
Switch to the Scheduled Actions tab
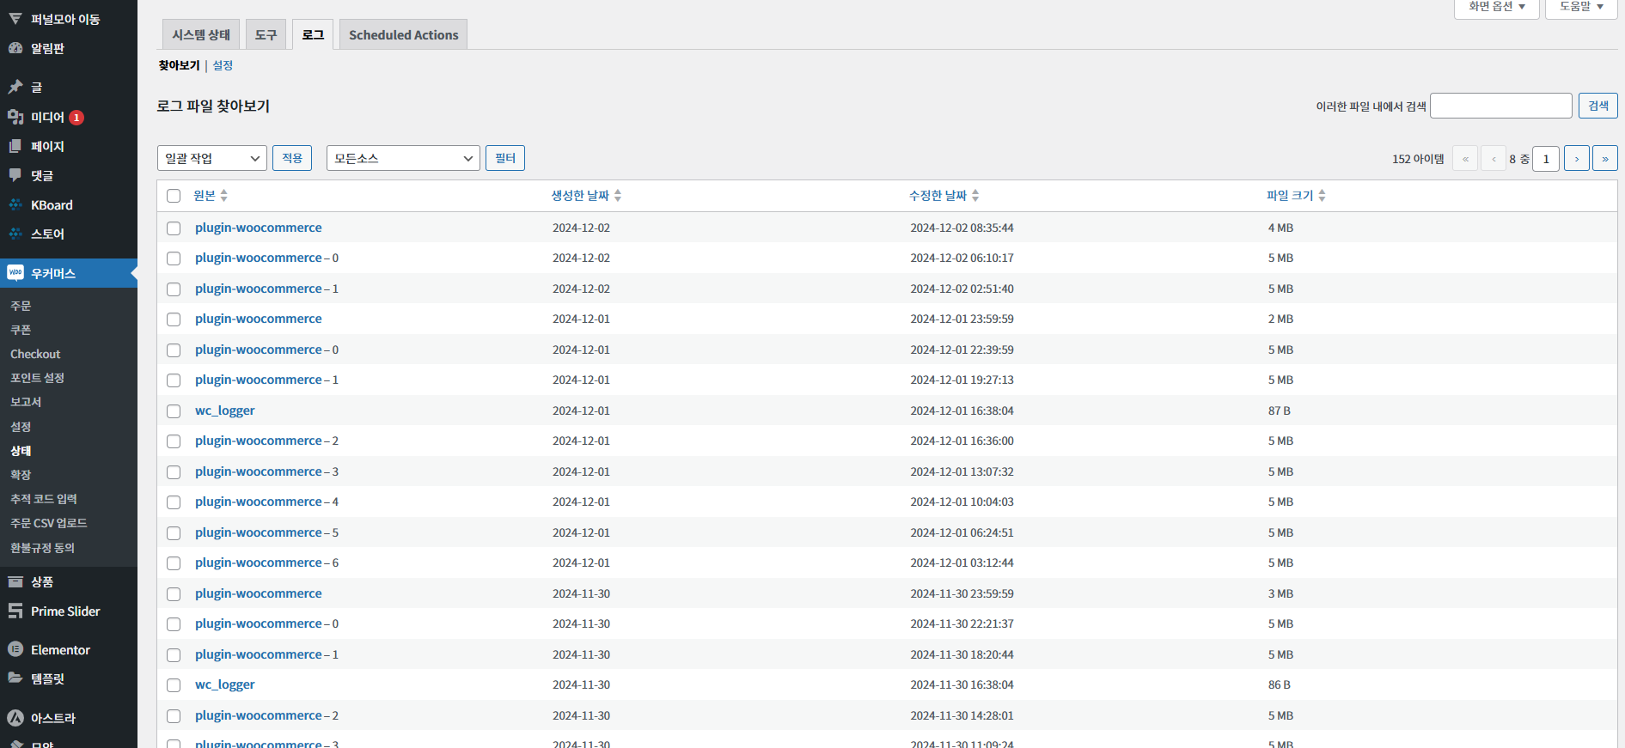[403, 34]
